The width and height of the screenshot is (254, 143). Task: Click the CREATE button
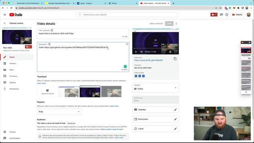(237, 15)
